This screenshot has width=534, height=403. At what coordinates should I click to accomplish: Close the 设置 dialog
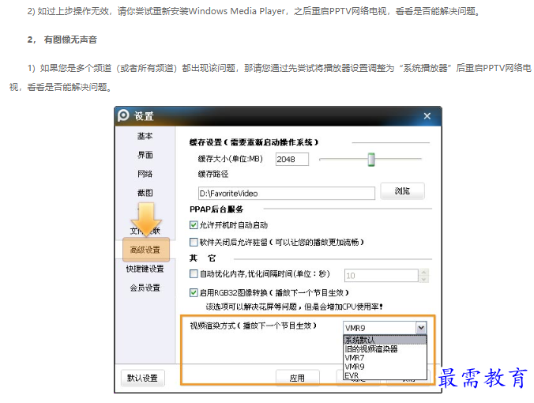(427, 116)
